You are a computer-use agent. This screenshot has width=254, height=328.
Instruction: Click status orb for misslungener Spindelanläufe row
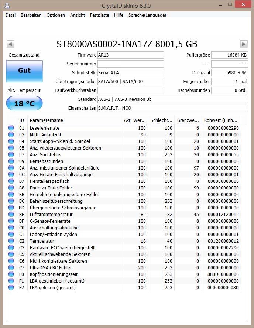pos(11,168)
